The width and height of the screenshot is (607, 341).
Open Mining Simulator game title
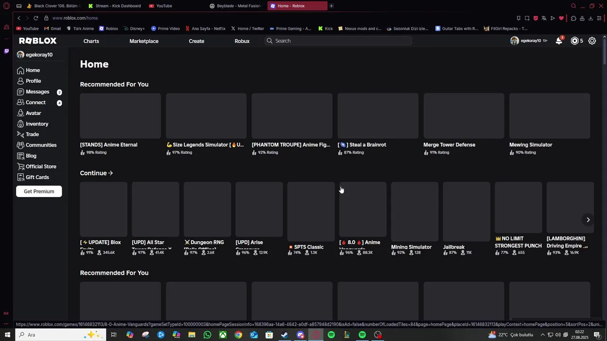pos(411,247)
